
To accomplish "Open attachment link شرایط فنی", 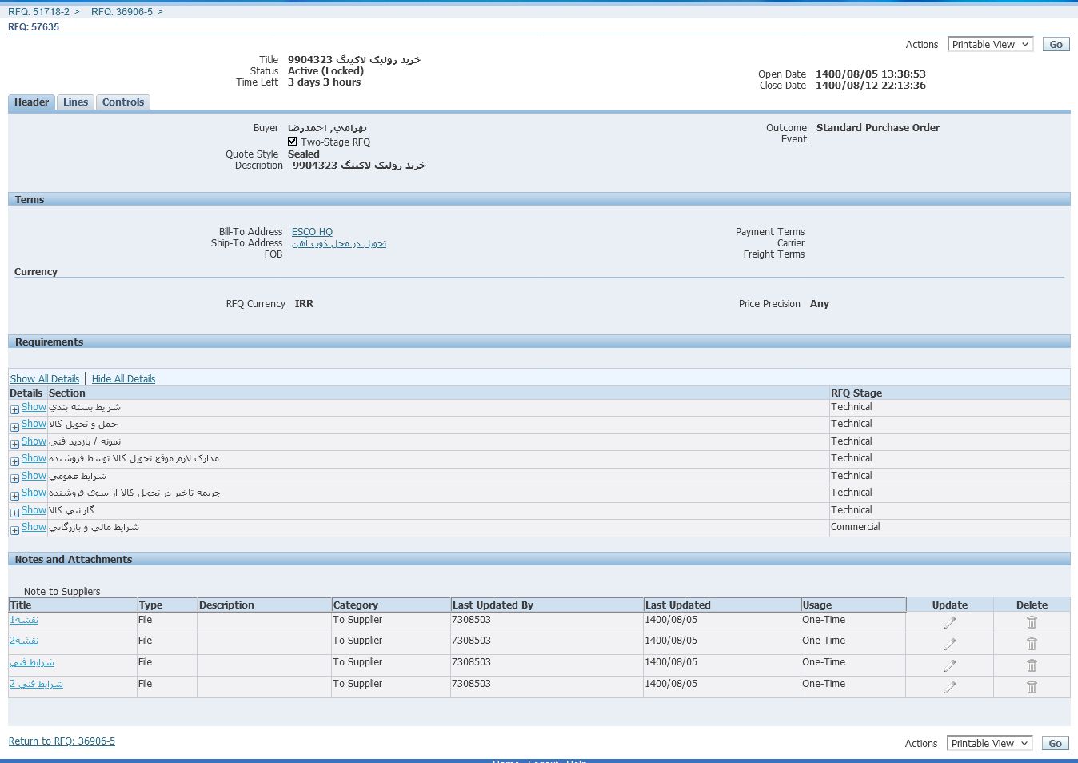I will tap(32, 662).
